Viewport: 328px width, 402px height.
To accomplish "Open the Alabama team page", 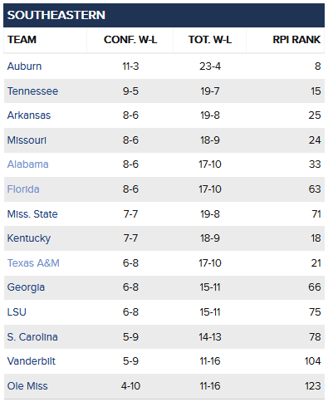I will pyautogui.click(x=28, y=164).
